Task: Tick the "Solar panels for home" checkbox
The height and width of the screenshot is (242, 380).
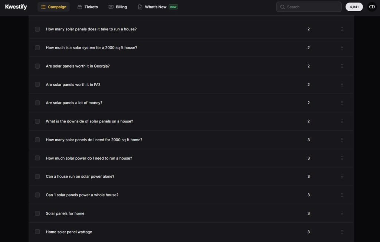Action: pyautogui.click(x=37, y=213)
